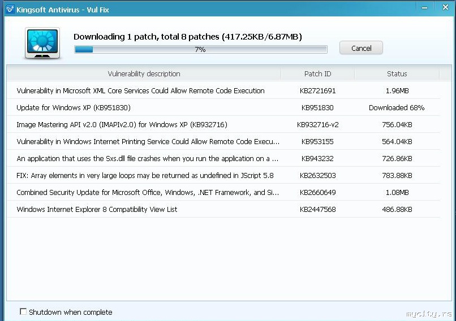
Task: Sort by Status column header
Action: click(x=397, y=74)
